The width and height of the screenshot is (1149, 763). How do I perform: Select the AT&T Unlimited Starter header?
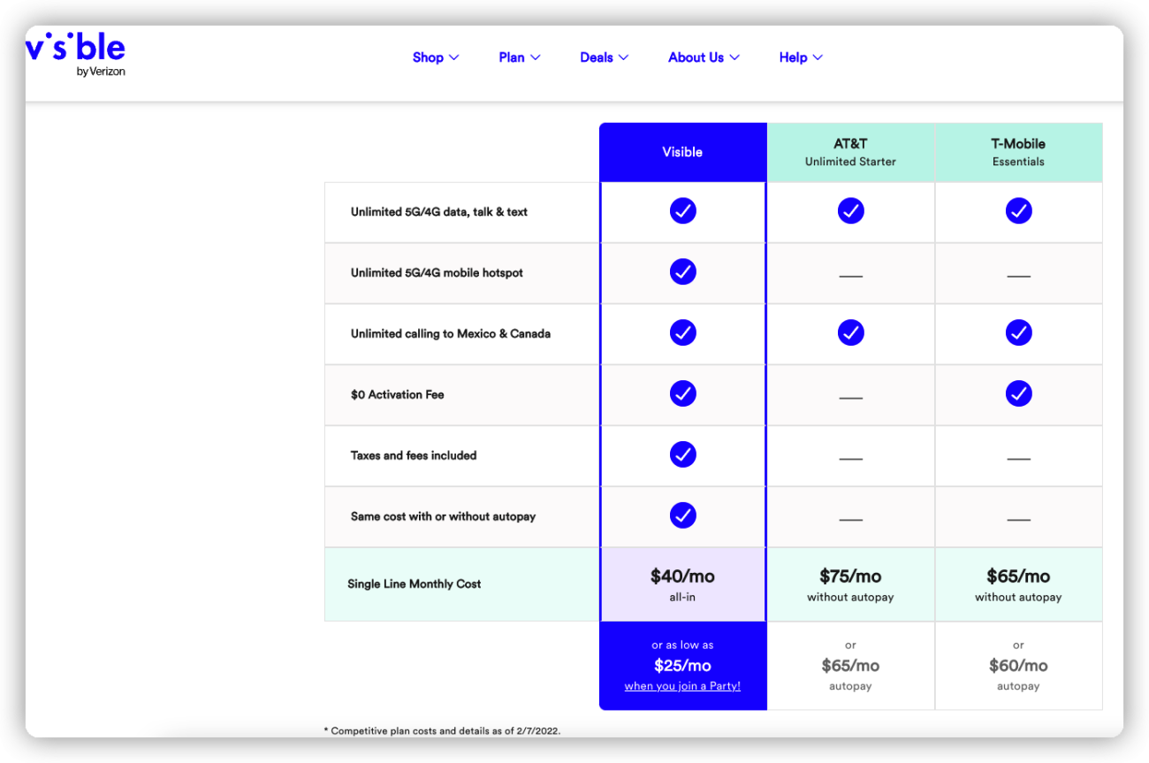[850, 152]
